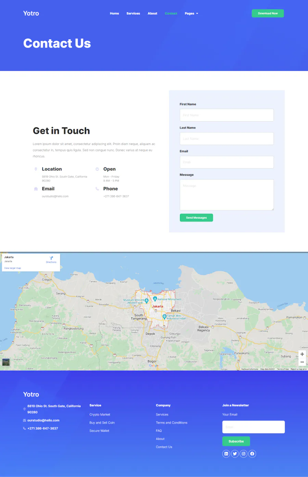Open the Buy and Sell Coin footer link
This screenshot has height=477, width=308.
(102, 423)
